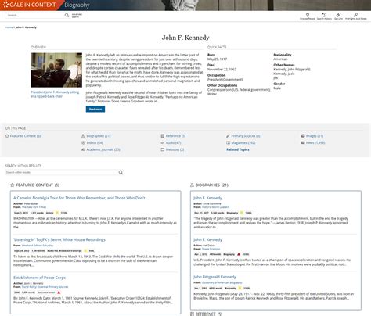Image resolution: width=371 pixels, height=316 pixels.
Task: Click the News icon
Action: pos(303,142)
